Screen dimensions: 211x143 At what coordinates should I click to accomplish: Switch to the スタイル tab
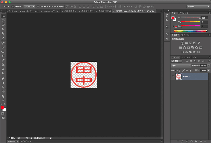pyautogui.click(x=185, y=35)
